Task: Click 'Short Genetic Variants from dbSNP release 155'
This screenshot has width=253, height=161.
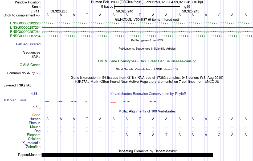Action: pos(147,69)
